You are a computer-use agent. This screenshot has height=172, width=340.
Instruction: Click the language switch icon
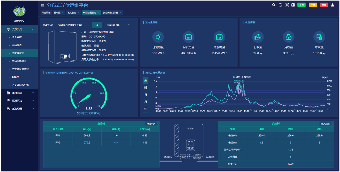tap(293, 5)
